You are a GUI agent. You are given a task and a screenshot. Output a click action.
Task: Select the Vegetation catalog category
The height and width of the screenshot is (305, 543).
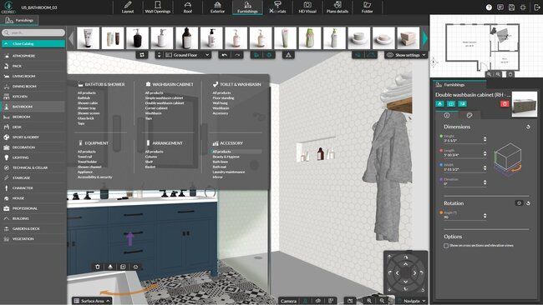33,238
